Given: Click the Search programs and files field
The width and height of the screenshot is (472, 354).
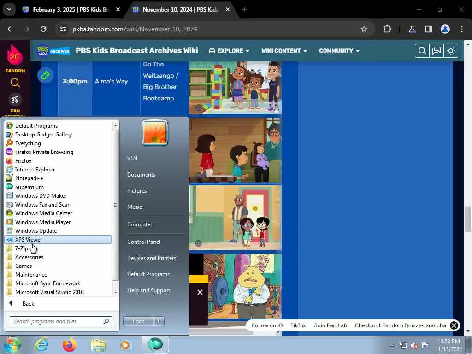Looking at the screenshot, I should pos(60,321).
